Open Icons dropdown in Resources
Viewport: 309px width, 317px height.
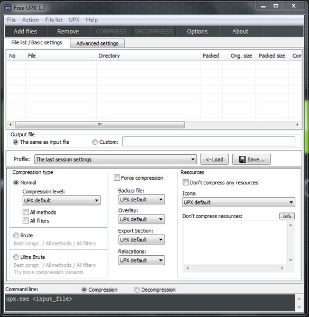239,202
